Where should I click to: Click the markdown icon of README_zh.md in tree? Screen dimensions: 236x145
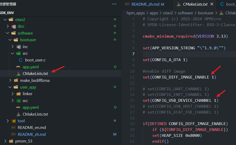click(x=14, y=134)
